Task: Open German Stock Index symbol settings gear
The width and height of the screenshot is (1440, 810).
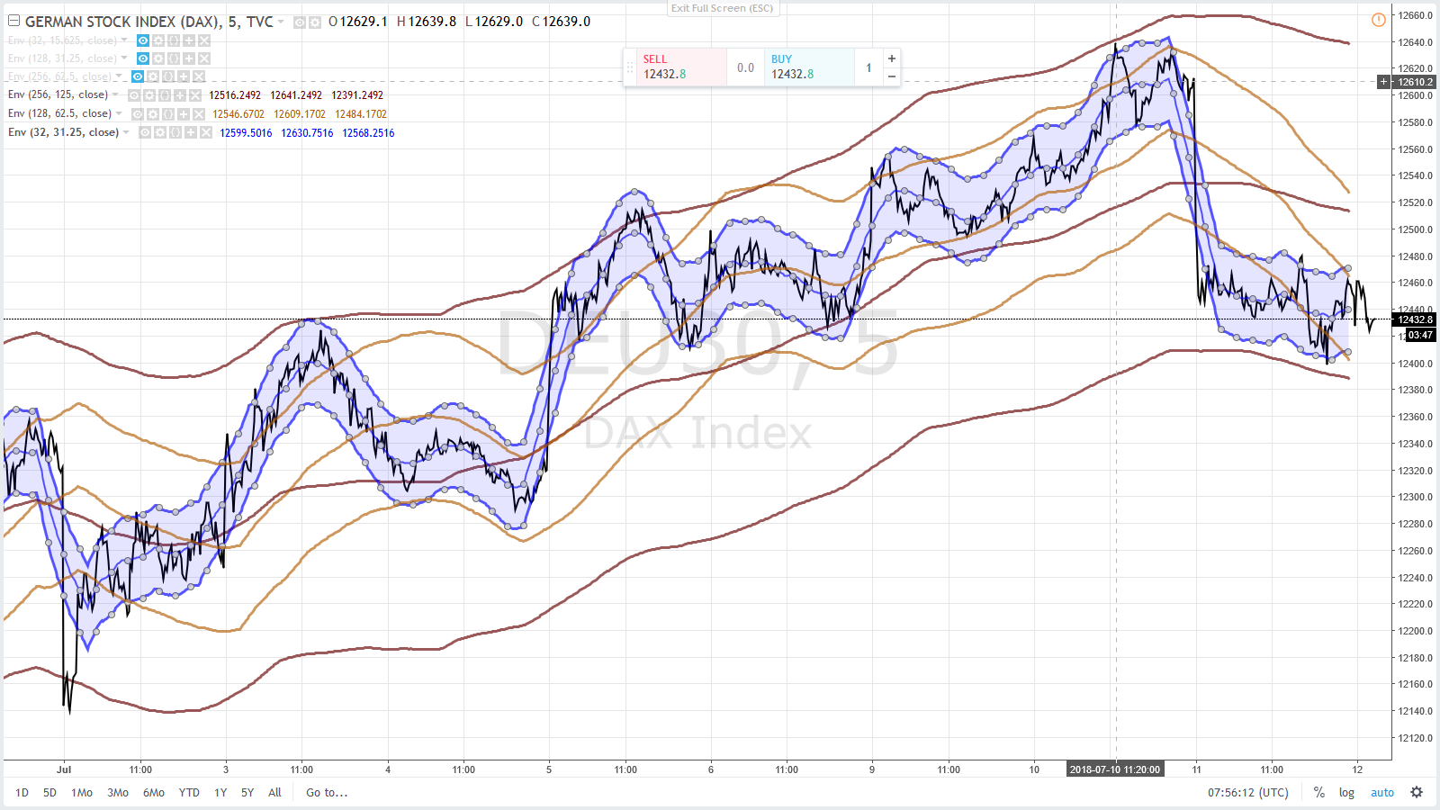Action: (x=315, y=22)
